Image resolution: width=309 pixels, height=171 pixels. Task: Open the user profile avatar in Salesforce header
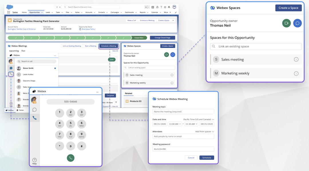pyautogui.click(x=174, y=7)
